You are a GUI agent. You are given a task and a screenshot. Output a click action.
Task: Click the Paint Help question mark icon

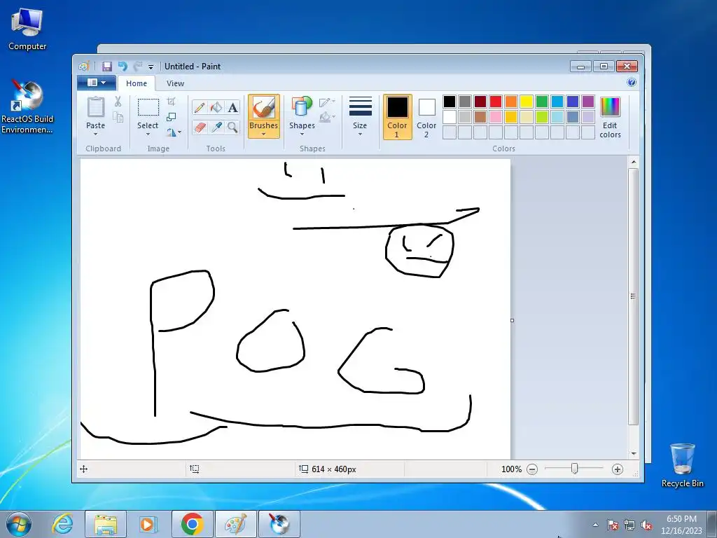point(632,83)
